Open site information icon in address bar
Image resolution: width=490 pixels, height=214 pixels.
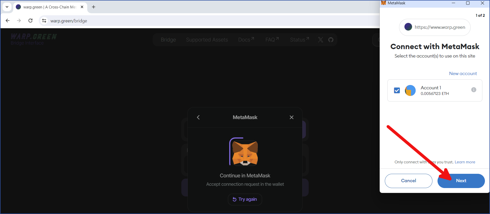pos(44,21)
